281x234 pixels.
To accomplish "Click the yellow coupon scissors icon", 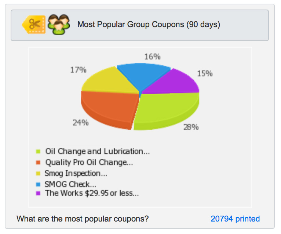I will point(34,24).
